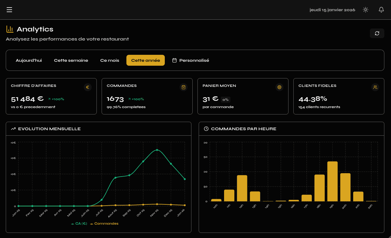Refresh the analytics data
Image resolution: width=391 pixels, height=238 pixels.
pos(377,33)
